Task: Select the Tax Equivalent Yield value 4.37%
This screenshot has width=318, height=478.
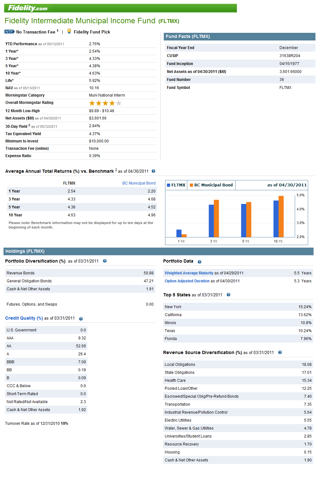Action: pyautogui.click(x=94, y=134)
